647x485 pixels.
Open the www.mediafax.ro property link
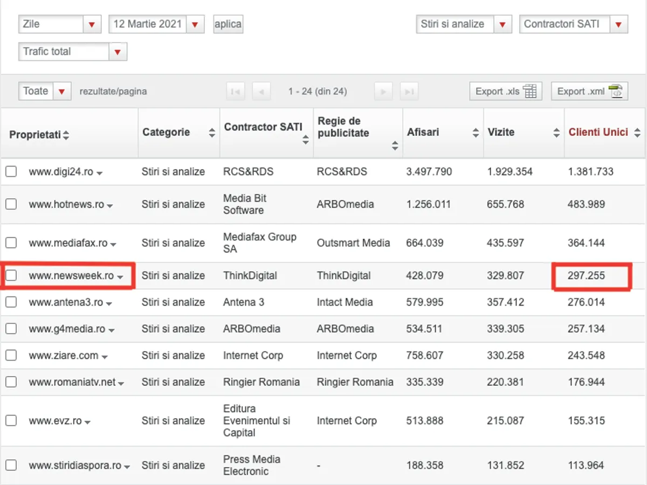68,243
